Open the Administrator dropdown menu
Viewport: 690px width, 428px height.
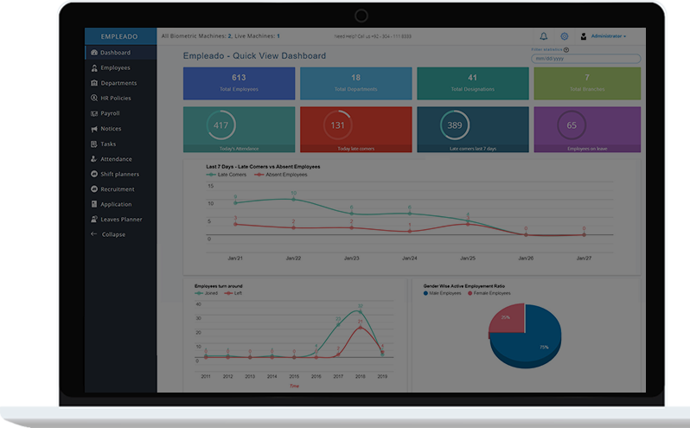point(608,36)
